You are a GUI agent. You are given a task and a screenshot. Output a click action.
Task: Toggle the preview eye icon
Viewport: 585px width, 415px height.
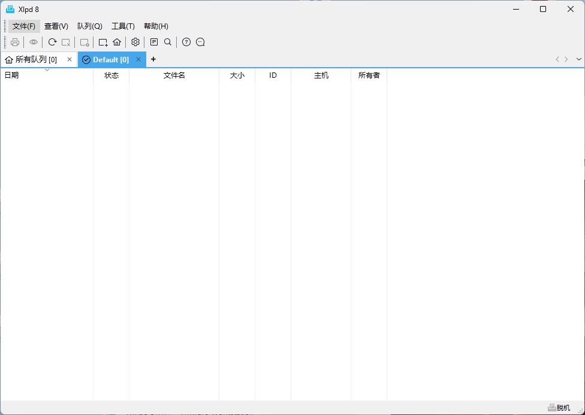click(x=33, y=42)
